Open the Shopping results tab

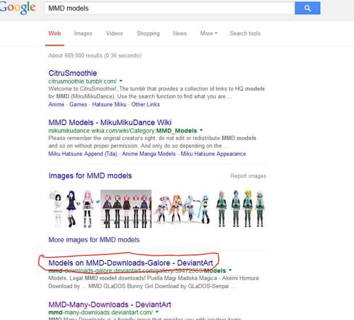(148, 34)
